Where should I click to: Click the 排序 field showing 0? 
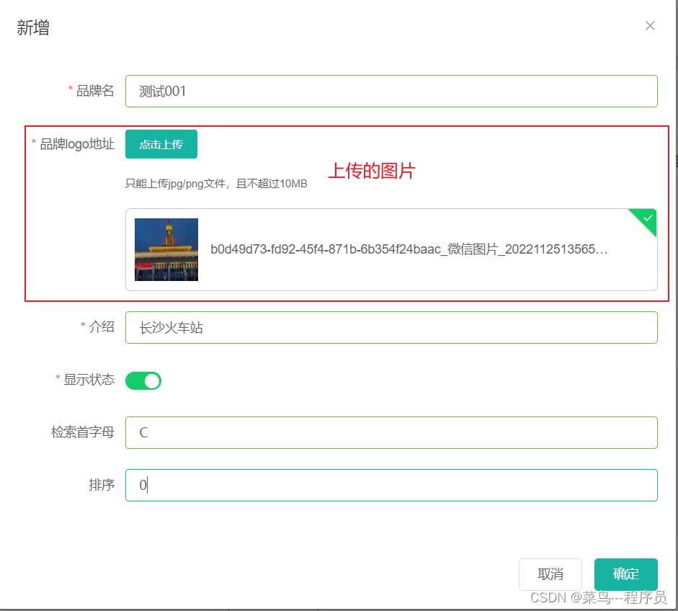click(x=391, y=485)
